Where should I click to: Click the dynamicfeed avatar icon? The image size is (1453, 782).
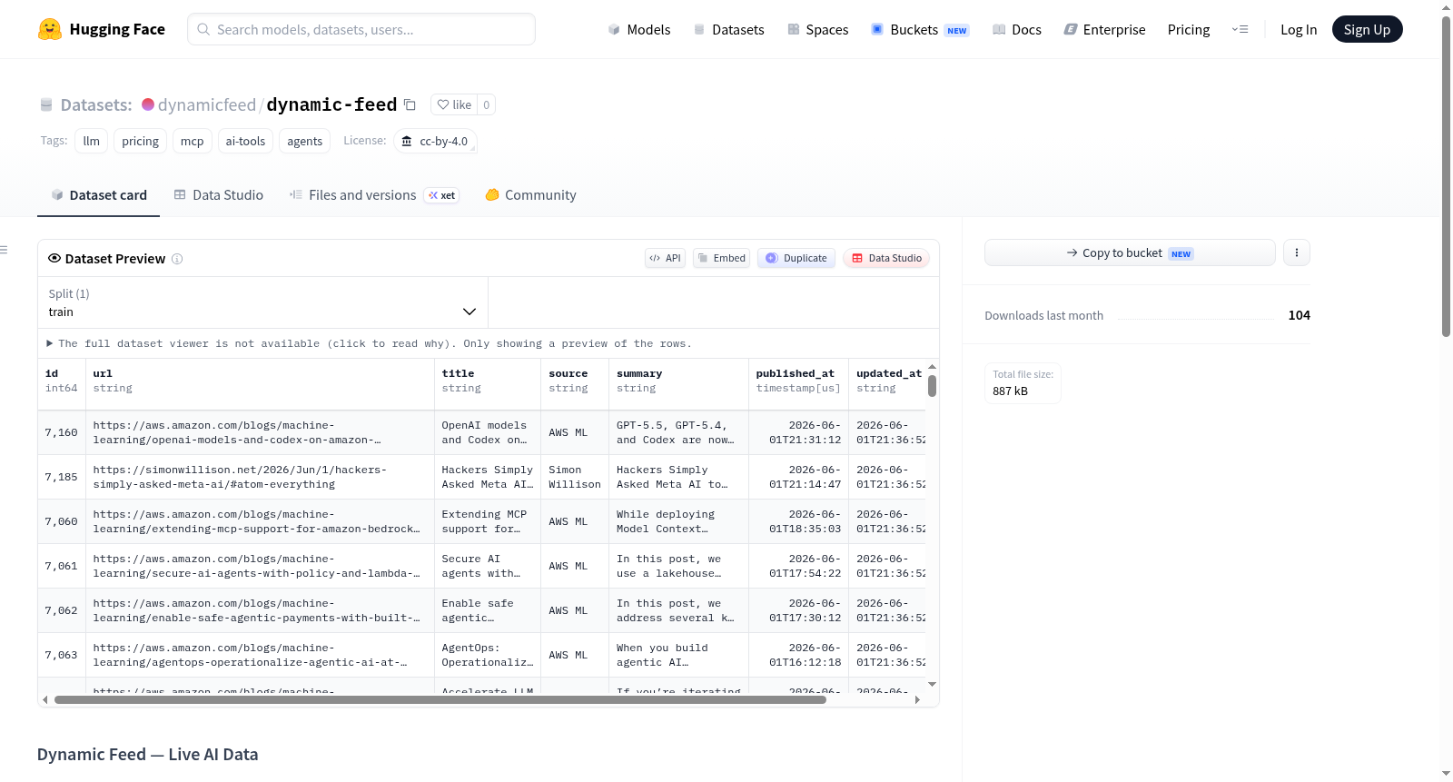[148, 104]
